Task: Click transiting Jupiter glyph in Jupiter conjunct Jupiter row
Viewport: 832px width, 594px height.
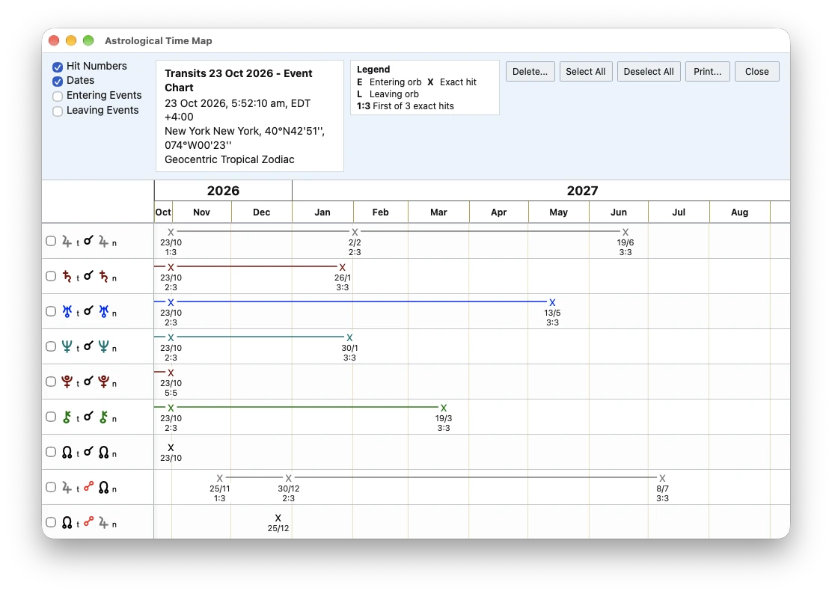Action: click(67, 242)
